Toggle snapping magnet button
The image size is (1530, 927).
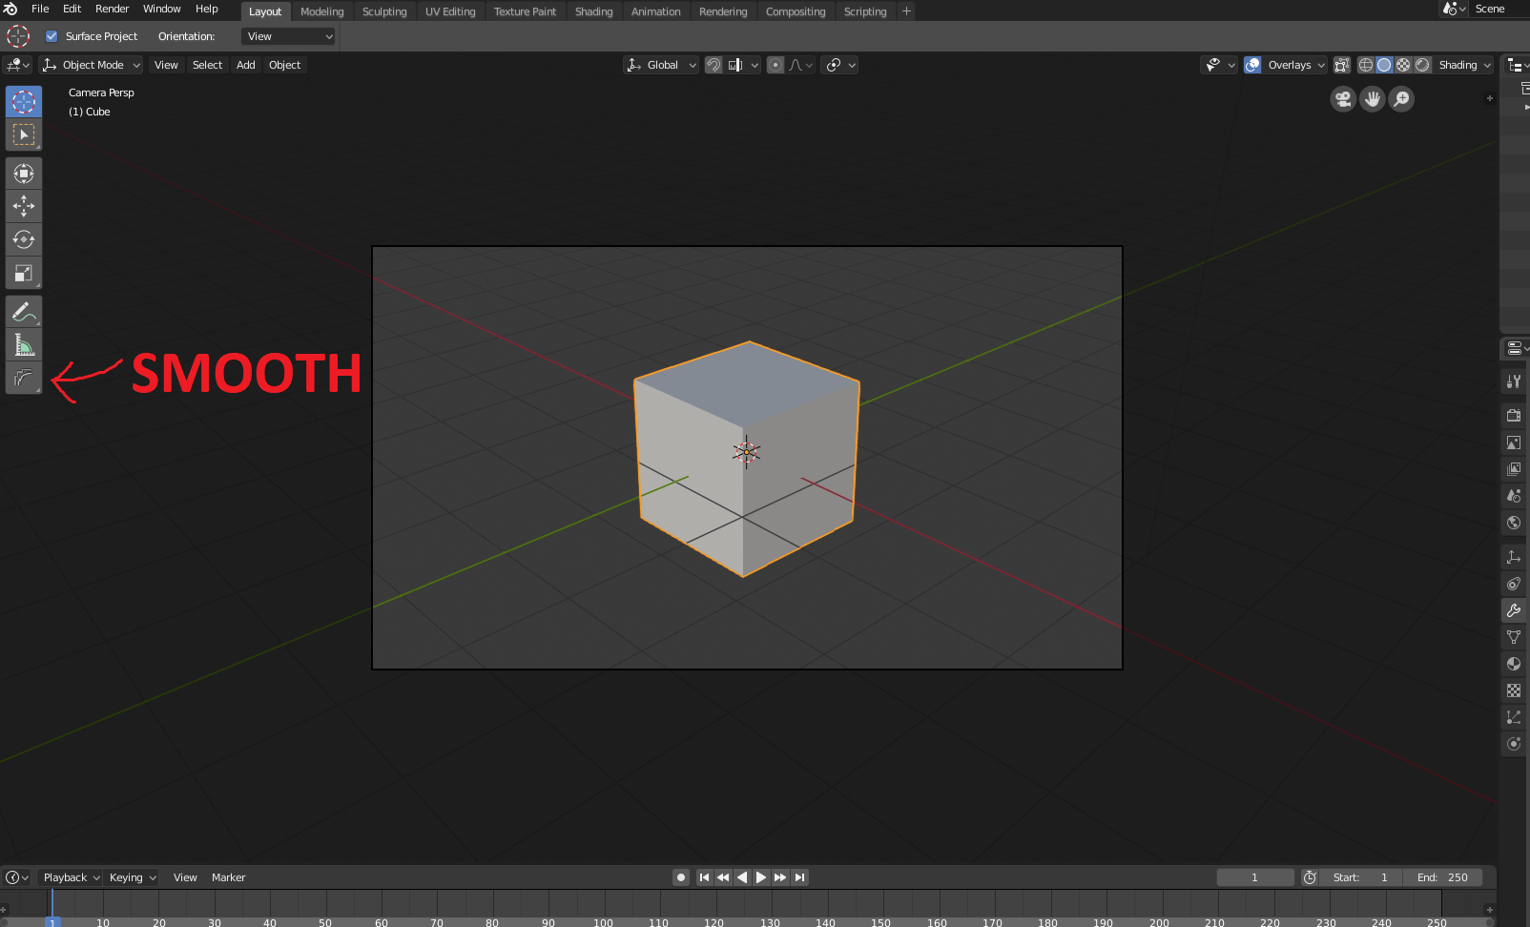pos(713,65)
